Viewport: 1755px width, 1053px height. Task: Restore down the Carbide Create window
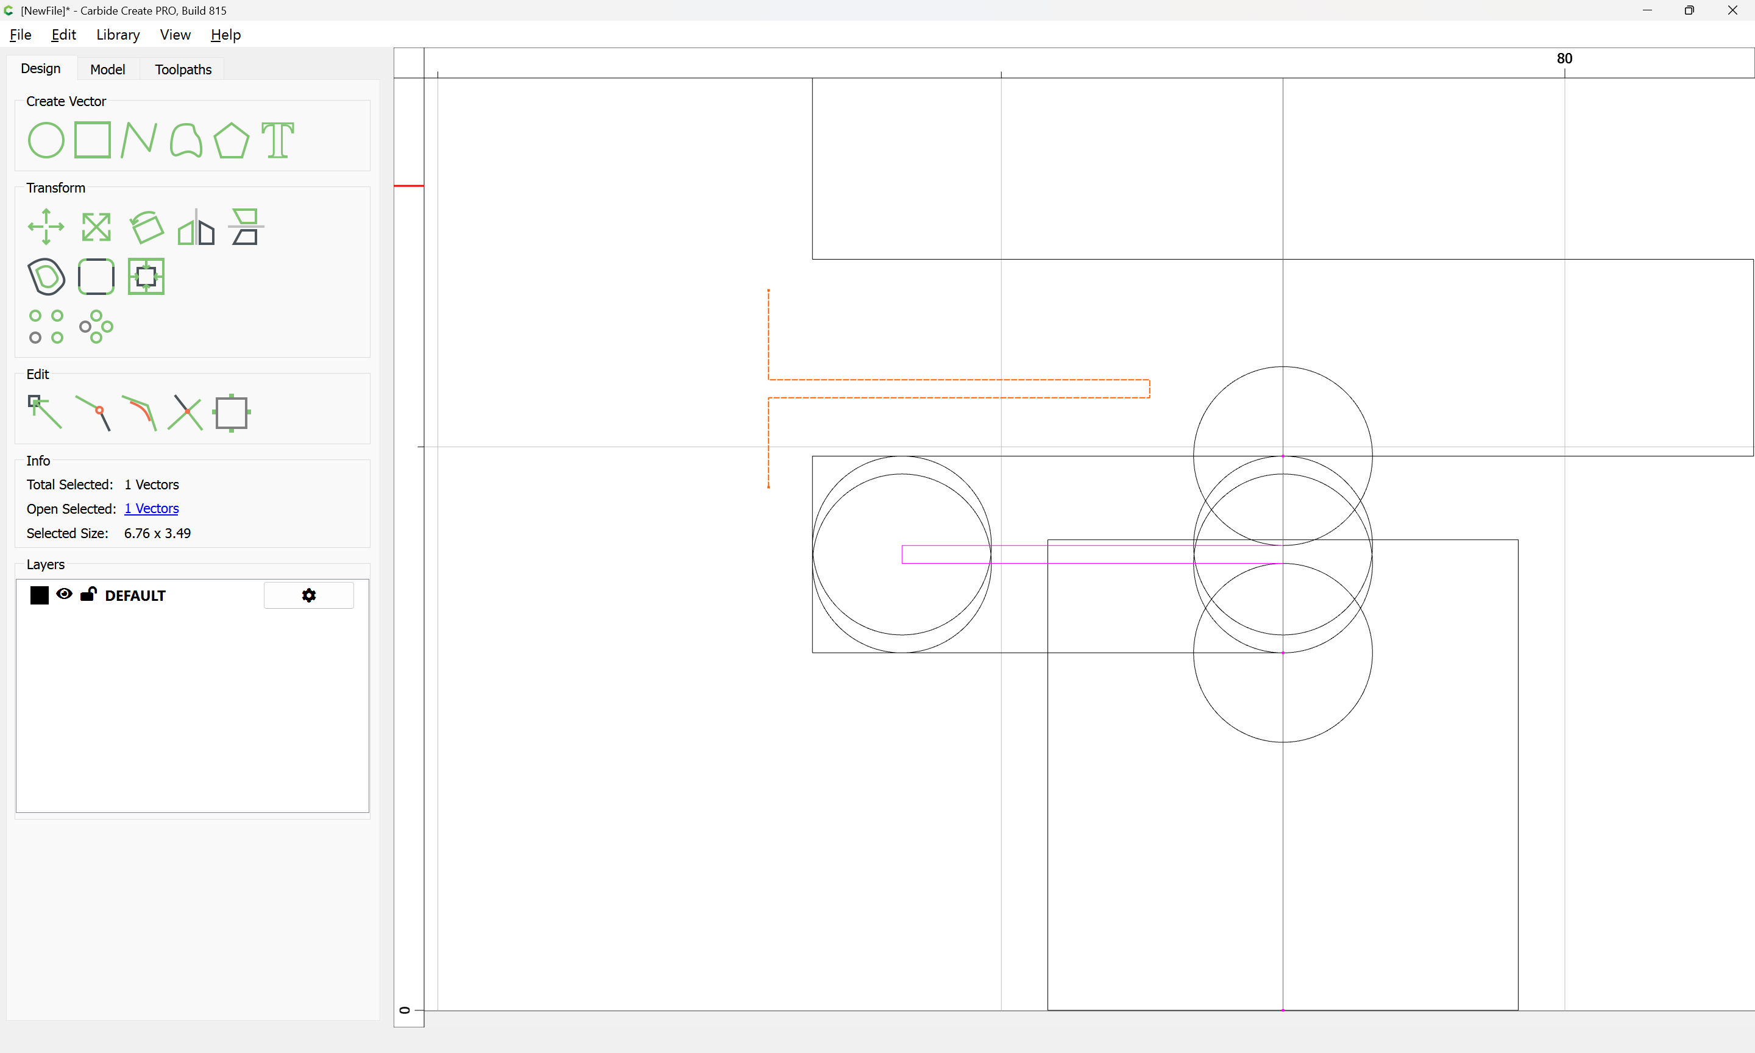(1689, 10)
